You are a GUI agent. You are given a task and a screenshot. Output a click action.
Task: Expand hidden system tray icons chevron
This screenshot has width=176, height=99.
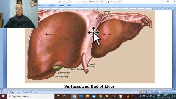tap(137, 96)
